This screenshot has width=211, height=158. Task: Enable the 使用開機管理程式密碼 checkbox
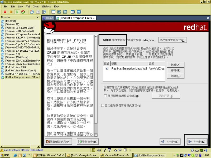(x=105, y=96)
